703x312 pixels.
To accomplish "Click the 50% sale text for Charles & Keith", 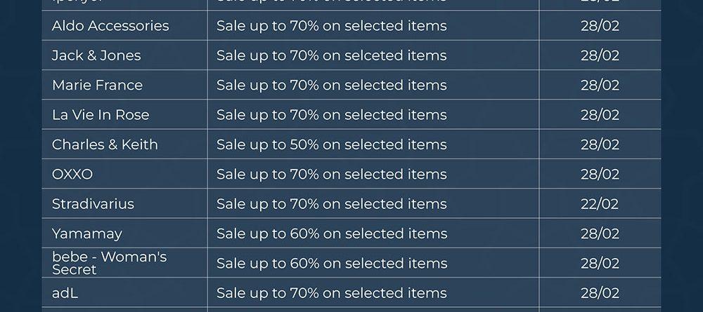I will 331,144.
